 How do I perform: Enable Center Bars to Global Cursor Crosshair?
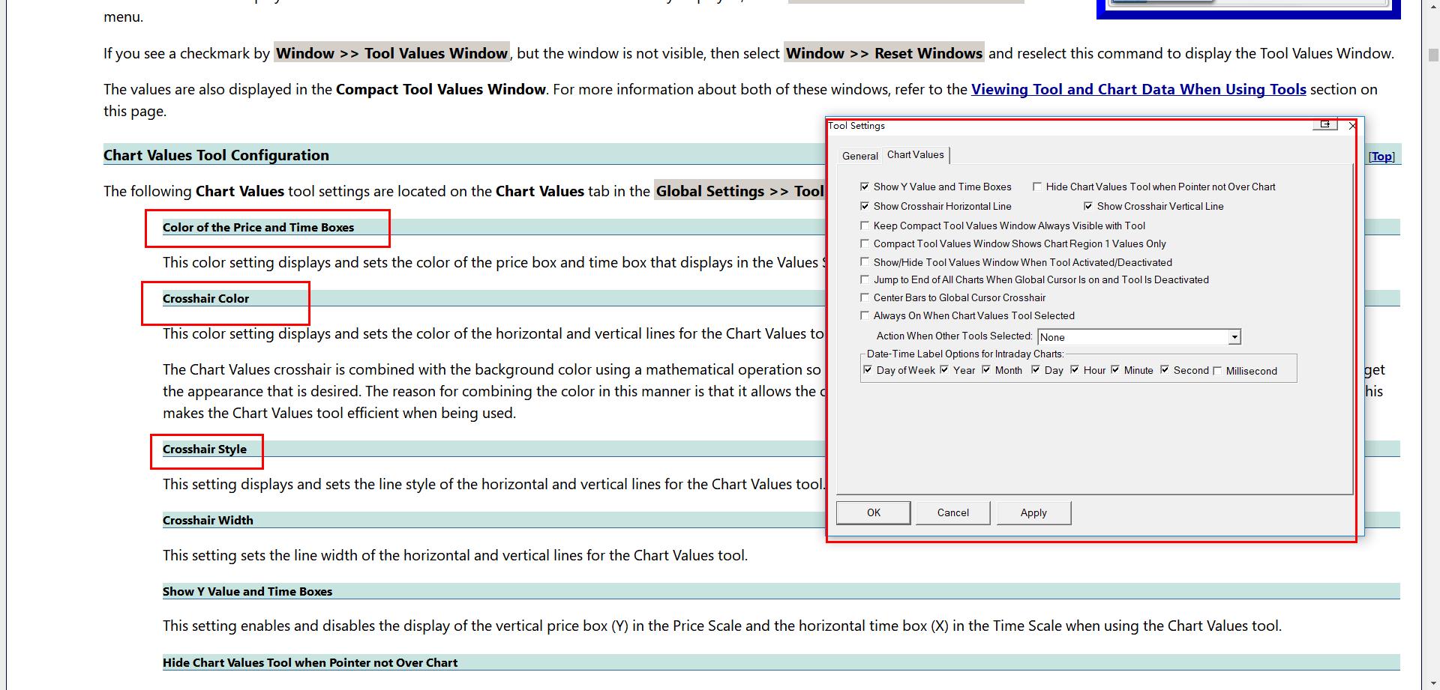(865, 297)
